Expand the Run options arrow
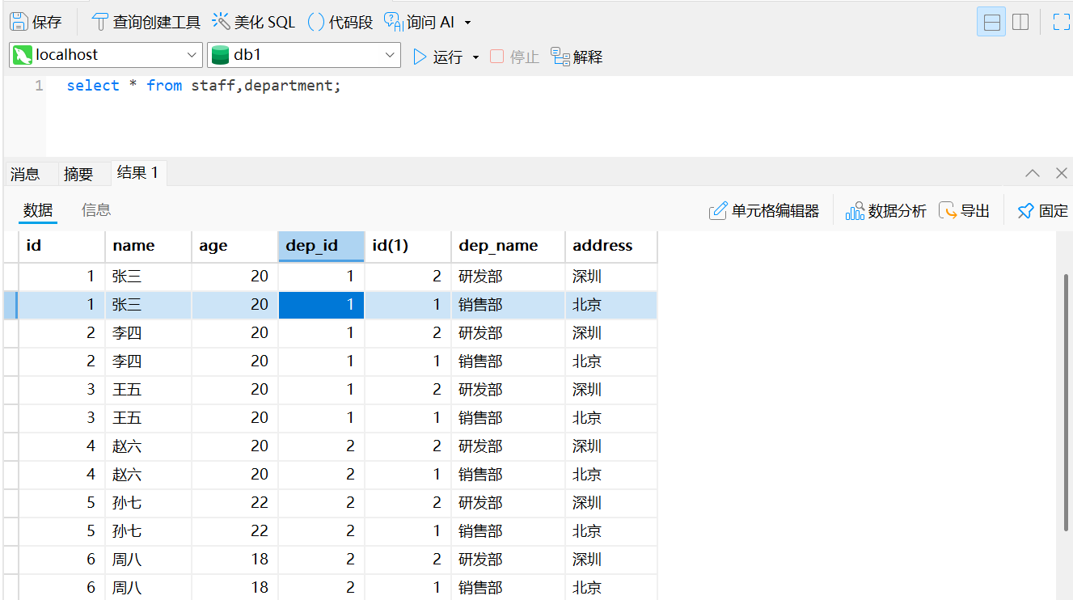This screenshot has width=1073, height=600. click(475, 57)
